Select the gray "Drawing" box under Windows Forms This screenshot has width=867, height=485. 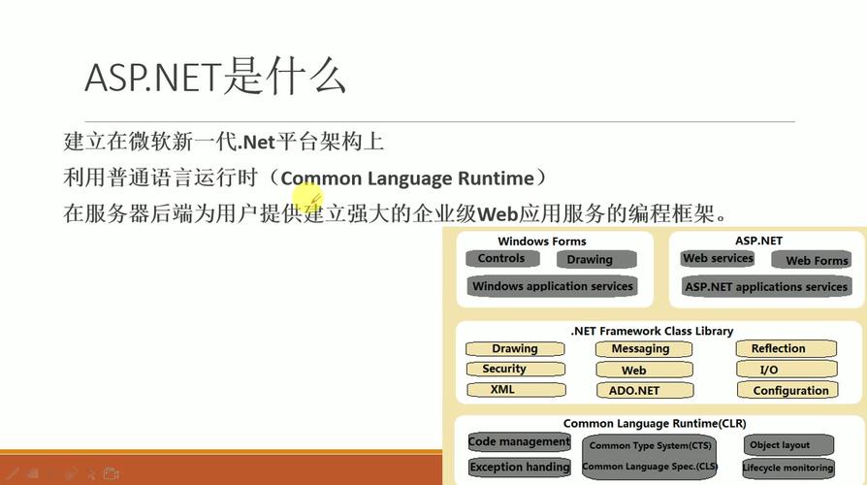(596, 259)
